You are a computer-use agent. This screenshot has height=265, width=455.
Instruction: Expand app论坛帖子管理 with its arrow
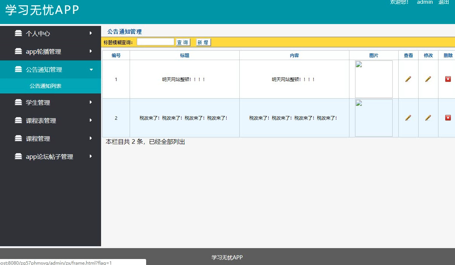click(x=91, y=156)
